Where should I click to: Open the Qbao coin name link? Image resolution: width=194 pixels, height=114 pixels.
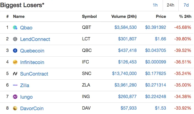pyautogui.click(x=26, y=27)
